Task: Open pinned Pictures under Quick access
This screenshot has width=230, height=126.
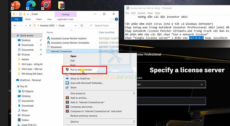Action: click(x=26, y=55)
